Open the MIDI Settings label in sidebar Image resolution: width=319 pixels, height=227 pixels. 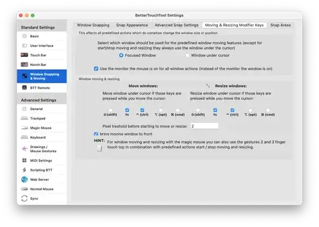point(41,160)
